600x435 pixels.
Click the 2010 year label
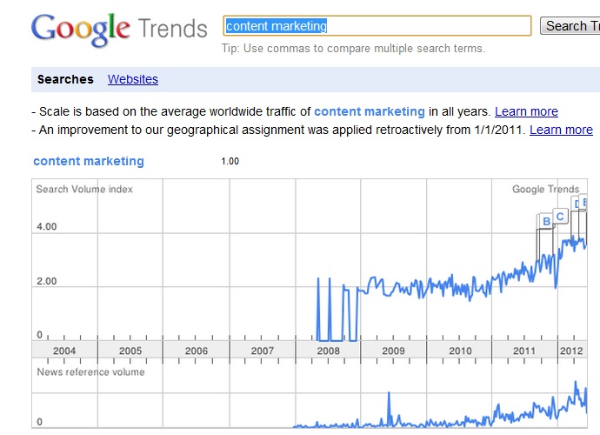tap(460, 351)
